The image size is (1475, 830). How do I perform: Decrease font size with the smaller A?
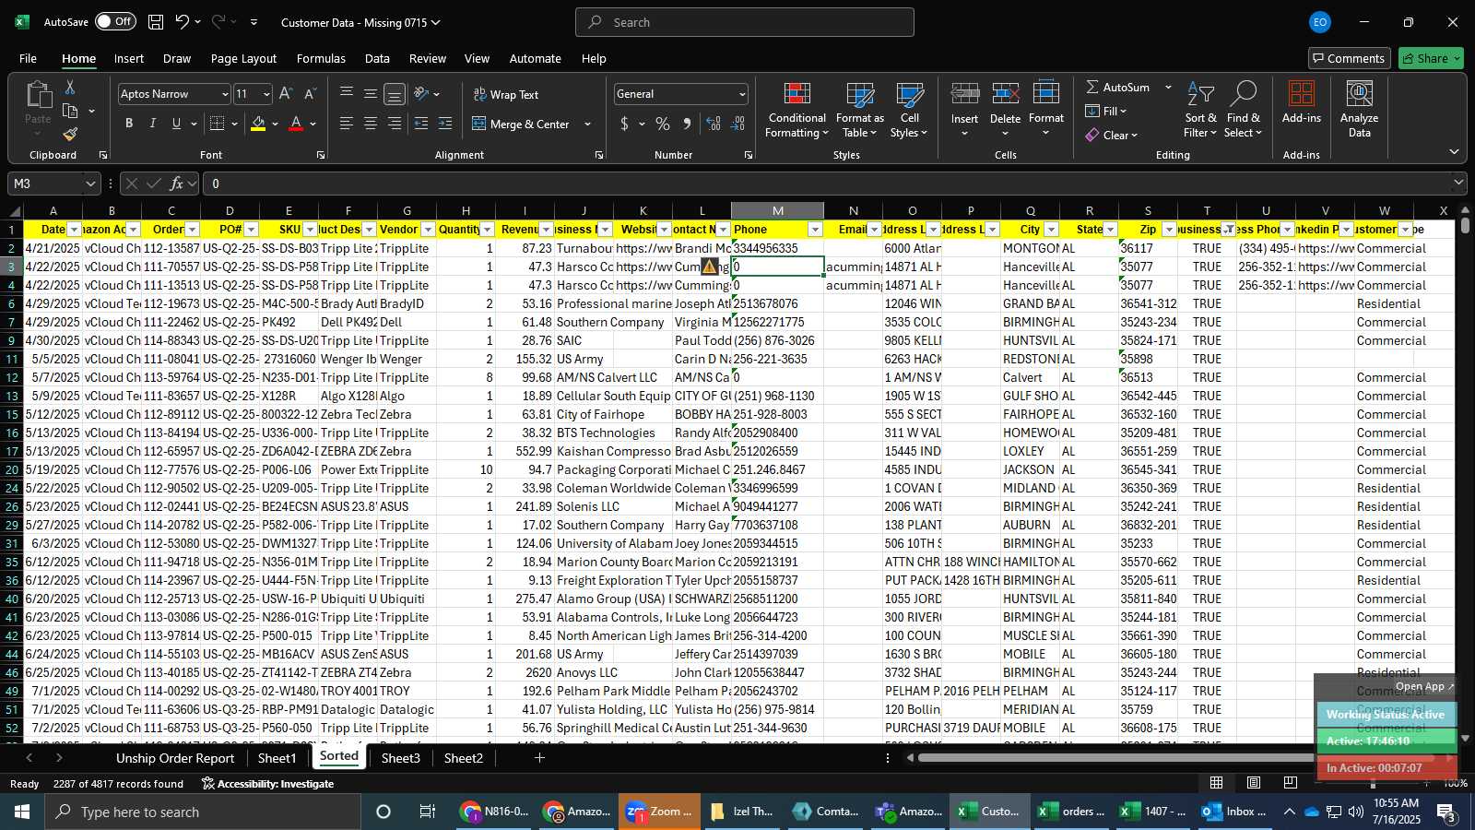pos(310,94)
